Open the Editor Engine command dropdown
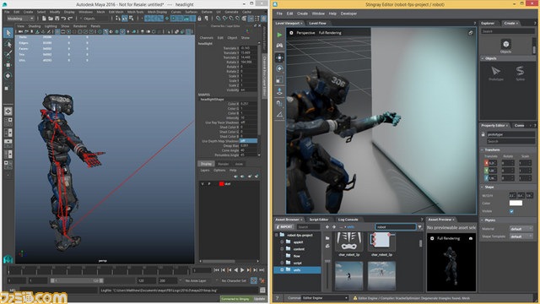The image size is (540, 304). click(325, 298)
